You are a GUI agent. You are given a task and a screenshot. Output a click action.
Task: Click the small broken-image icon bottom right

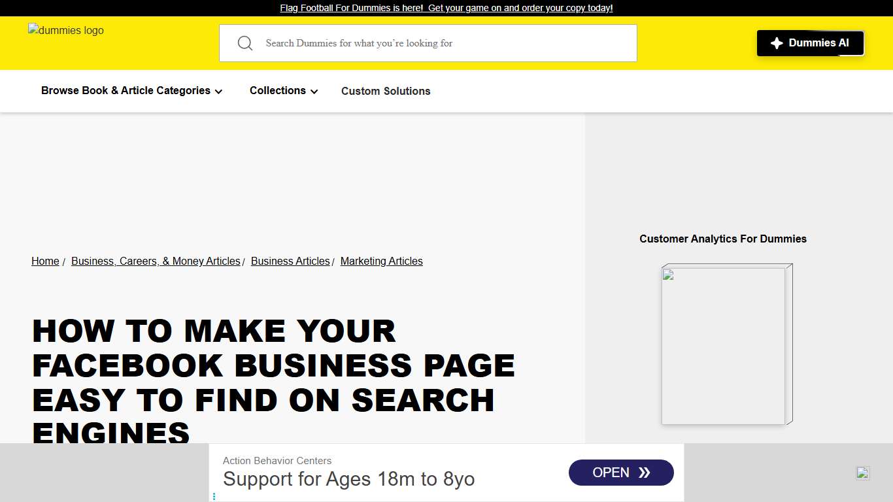click(862, 473)
